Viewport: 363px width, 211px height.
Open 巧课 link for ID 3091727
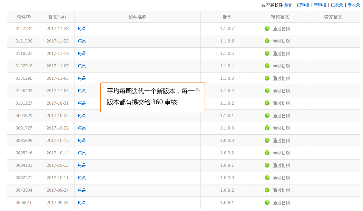pyautogui.click(x=81, y=128)
